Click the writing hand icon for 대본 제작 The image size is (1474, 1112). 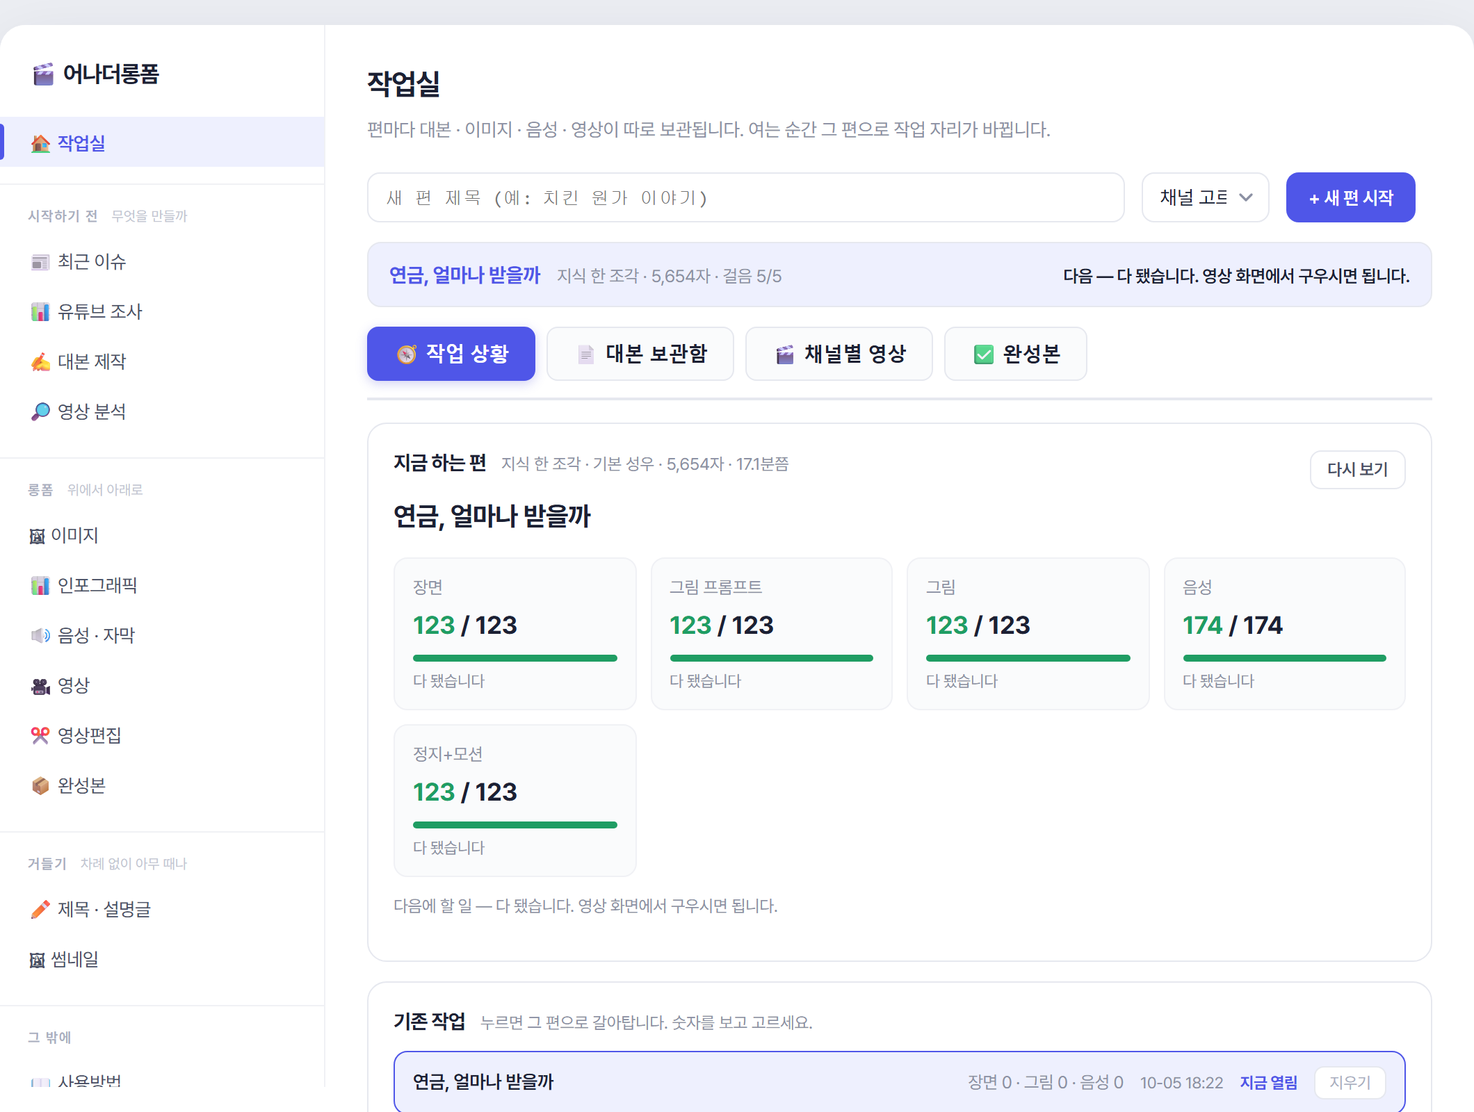coord(40,362)
